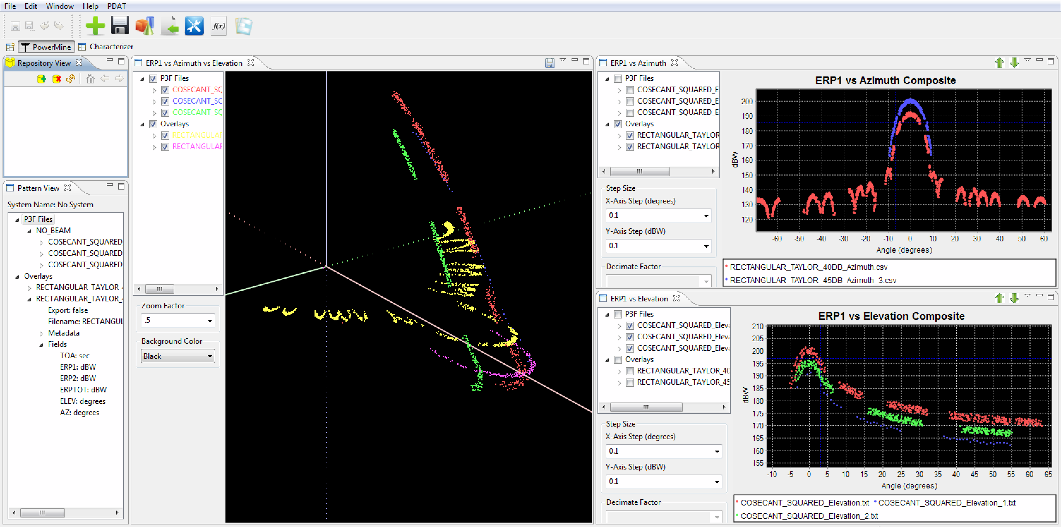
Task: Click the ERP1: dBW field item
Action: click(78, 367)
